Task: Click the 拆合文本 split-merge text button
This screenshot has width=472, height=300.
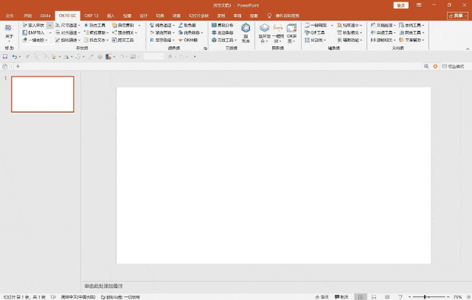Action: coord(97,40)
